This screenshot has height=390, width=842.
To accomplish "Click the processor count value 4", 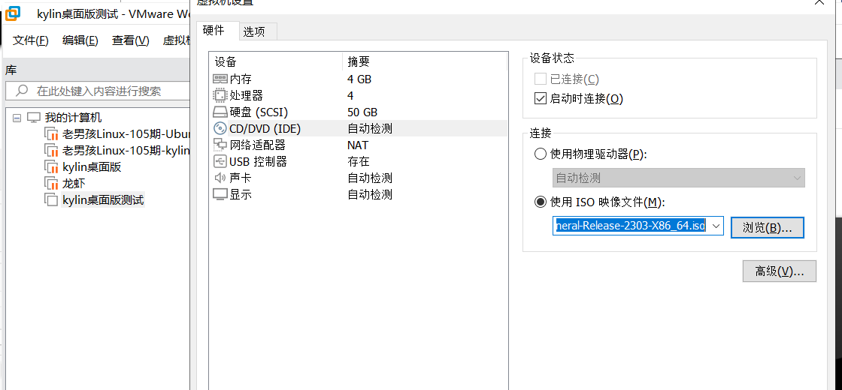I will [x=350, y=96].
